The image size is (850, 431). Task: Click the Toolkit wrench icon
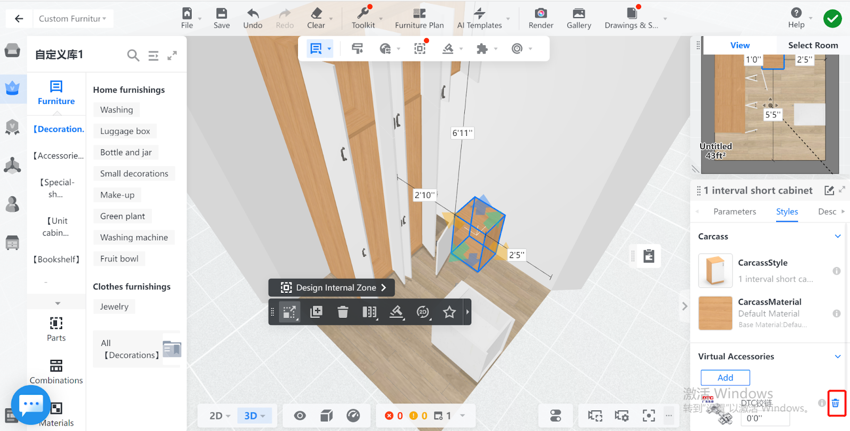click(363, 14)
